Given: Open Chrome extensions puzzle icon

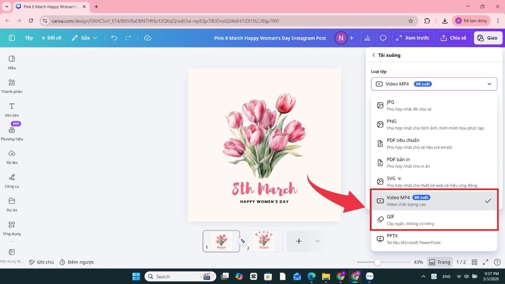Looking at the screenshot, I should [x=427, y=21].
